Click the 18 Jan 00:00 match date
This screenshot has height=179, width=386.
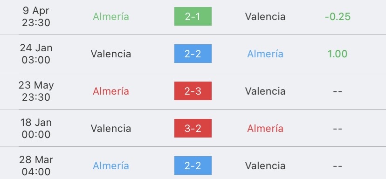(36, 128)
